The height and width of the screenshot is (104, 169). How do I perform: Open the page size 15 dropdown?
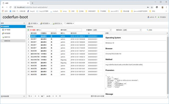click(30, 96)
